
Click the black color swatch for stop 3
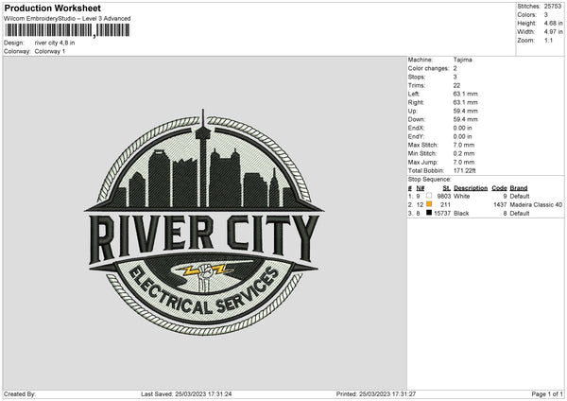coord(428,214)
